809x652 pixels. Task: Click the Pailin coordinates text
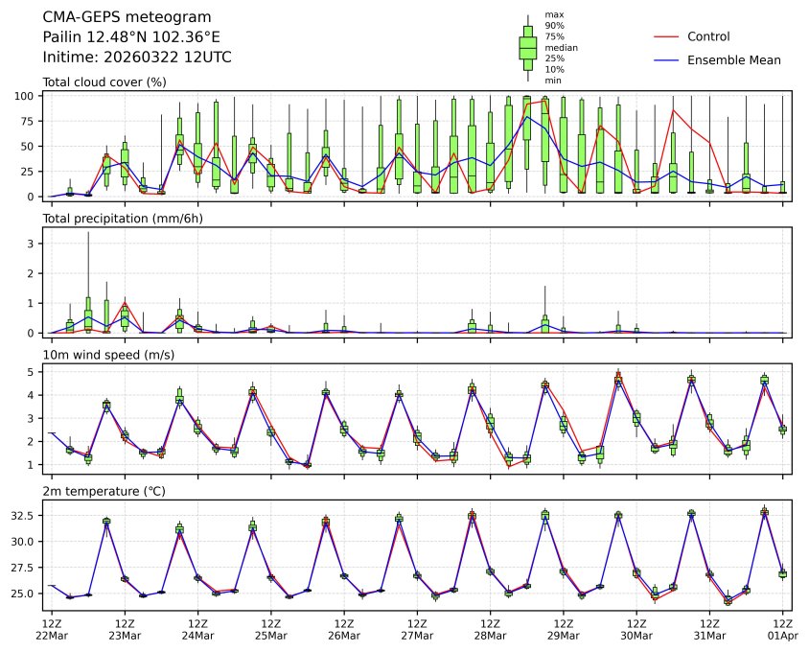point(131,36)
